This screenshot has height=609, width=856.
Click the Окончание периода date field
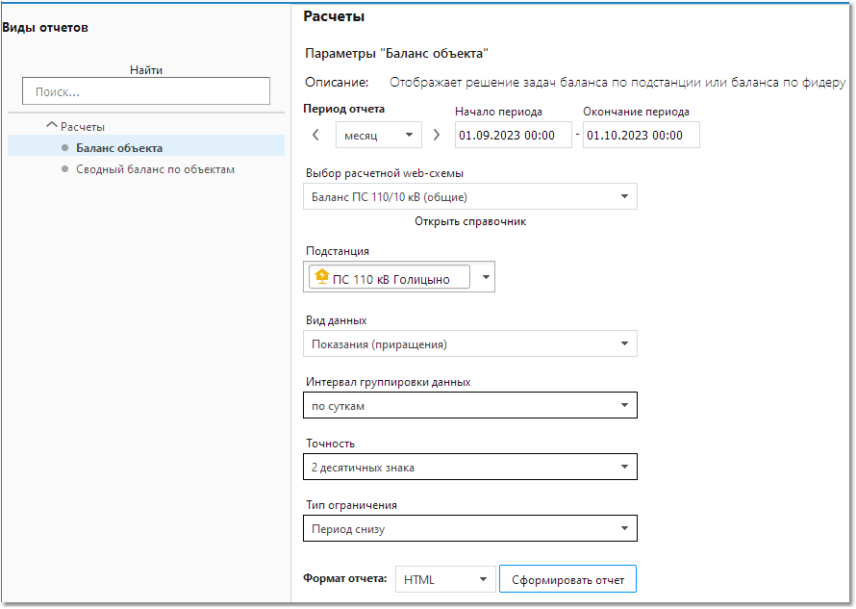641,135
